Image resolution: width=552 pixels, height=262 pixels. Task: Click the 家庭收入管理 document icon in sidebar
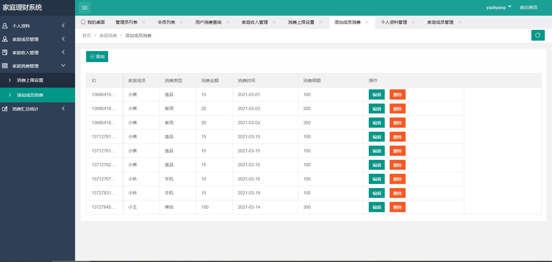(x=5, y=53)
